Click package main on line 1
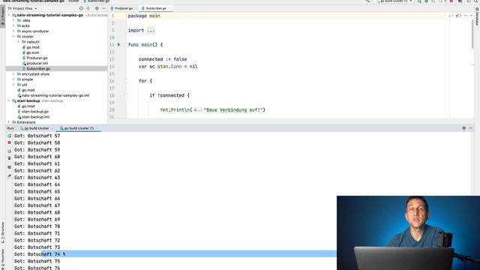This screenshot has height=270, width=480. tap(144, 16)
